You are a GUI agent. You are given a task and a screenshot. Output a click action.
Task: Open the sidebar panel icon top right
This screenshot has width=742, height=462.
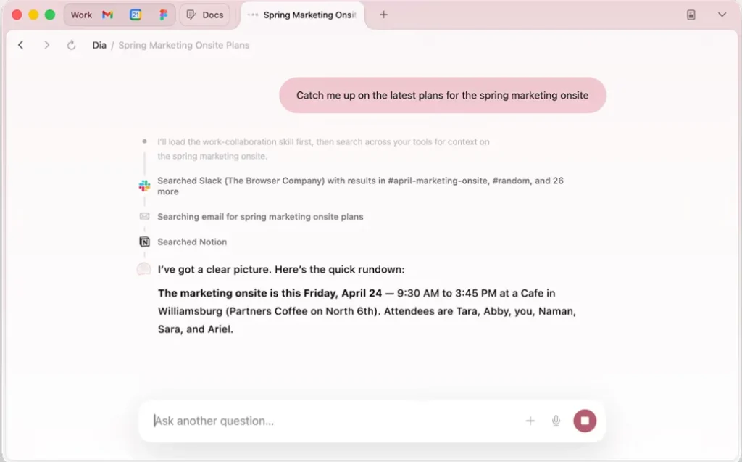coord(691,15)
